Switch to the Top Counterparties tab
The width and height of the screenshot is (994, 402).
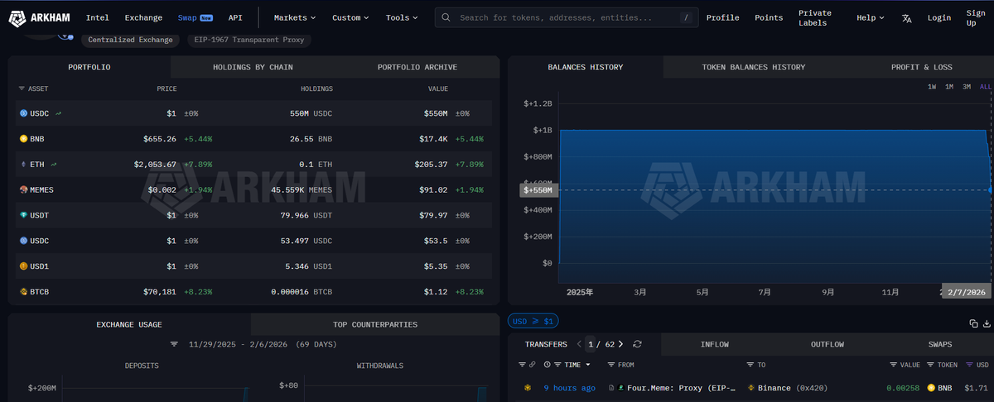coord(375,324)
